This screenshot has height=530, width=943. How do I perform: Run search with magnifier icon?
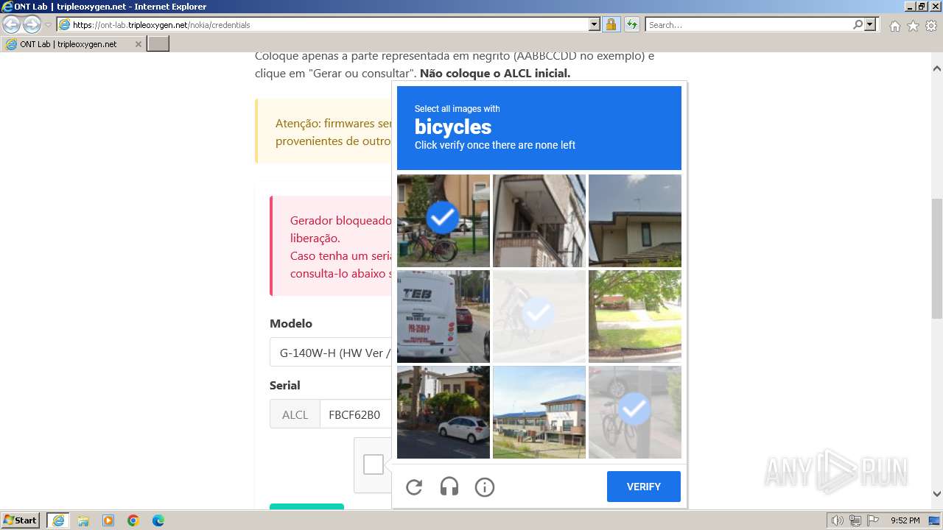(858, 24)
